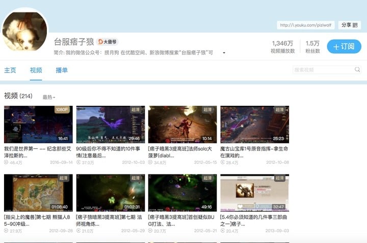Screen dimensions: 367x243
Task: Click 超清 badge on the 32:47 video
Action: [x=280, y=178]
